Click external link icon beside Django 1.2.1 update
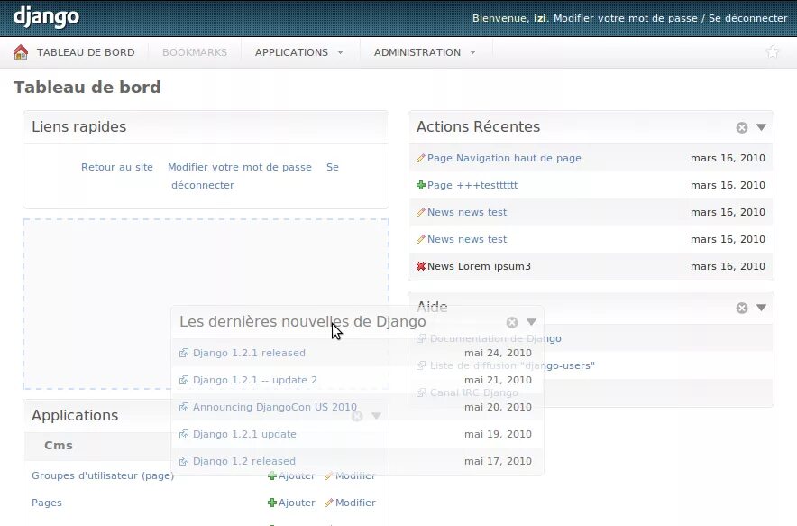The width and height of the screenshot is (797, 526). 184,434
